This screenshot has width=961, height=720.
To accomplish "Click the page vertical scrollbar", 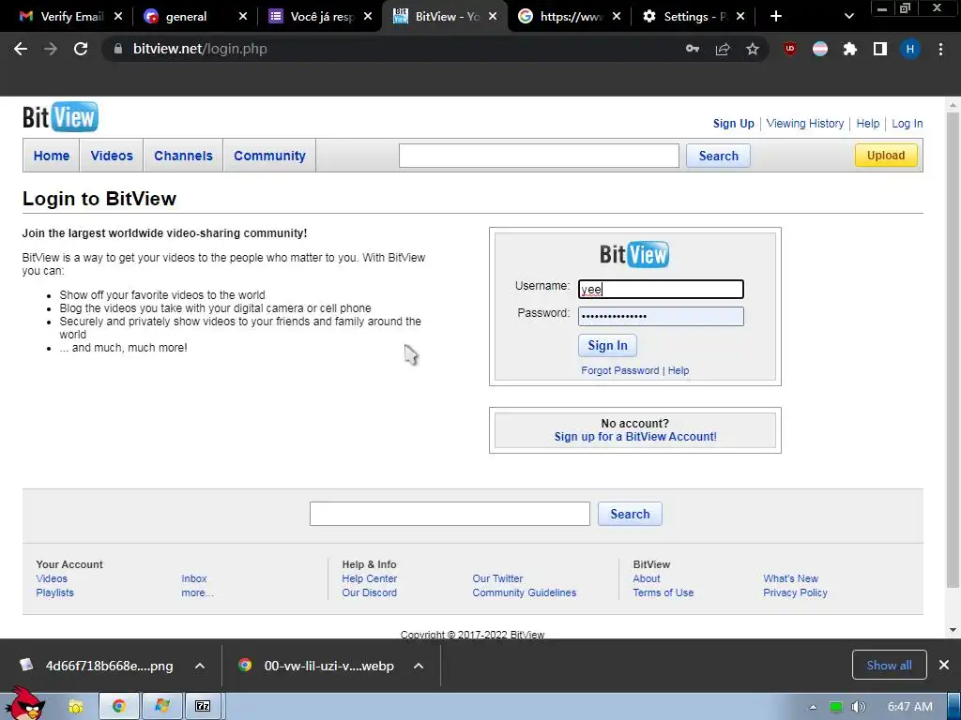I will pyautogui.click(x=953, y=349).
